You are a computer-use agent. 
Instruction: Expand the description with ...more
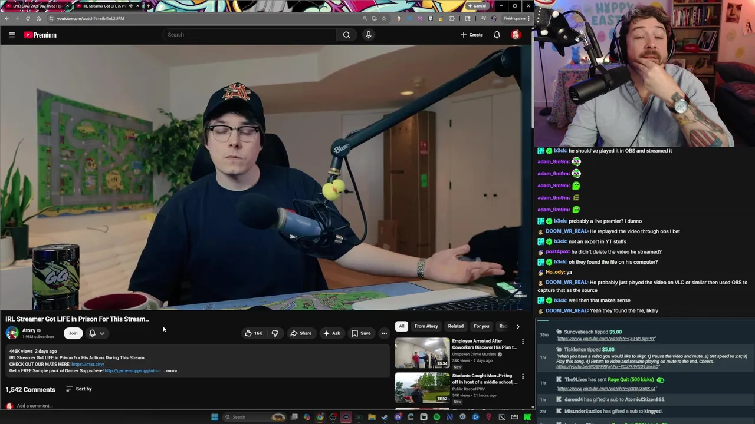pyautogui.click(x=170, y=370)
